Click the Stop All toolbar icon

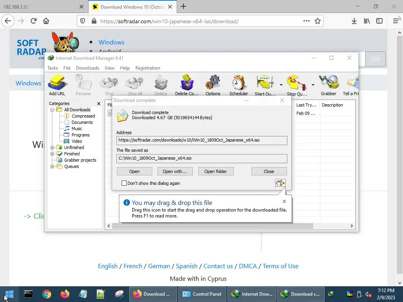point(135,85)
